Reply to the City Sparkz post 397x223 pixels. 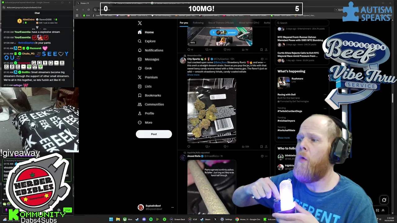pyautogui.click(x=189, y=146)
